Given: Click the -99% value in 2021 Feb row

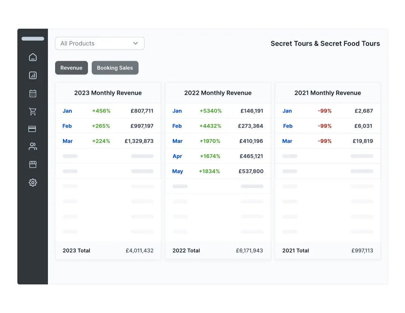Looking at the screenshot, I should (x=325, y=126).
